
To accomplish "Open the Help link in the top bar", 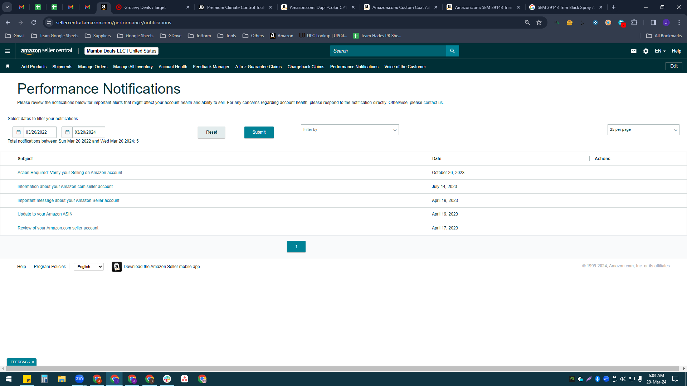I will point(676,51).
